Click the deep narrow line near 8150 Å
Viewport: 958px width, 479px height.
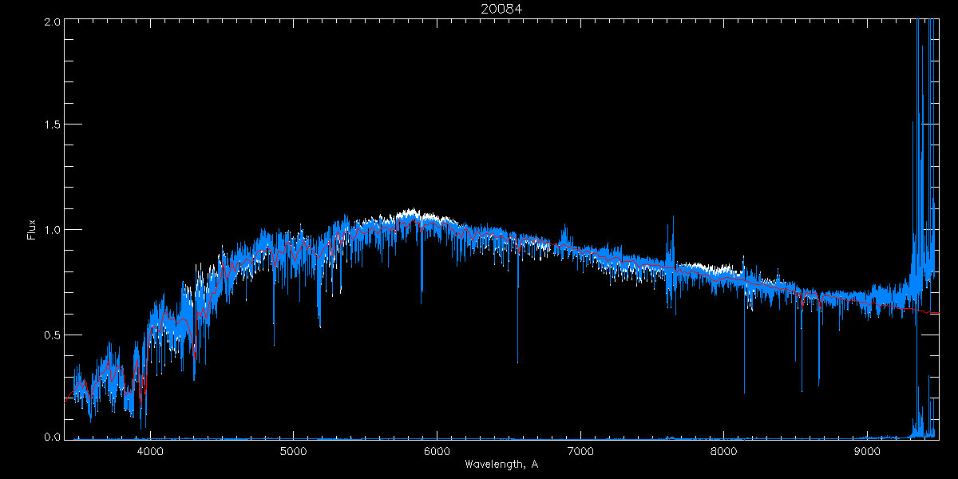point(744,391)
